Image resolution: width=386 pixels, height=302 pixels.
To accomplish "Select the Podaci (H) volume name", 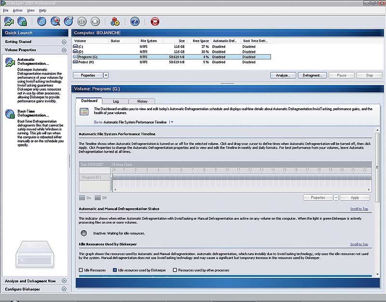I will coord(86,62).
